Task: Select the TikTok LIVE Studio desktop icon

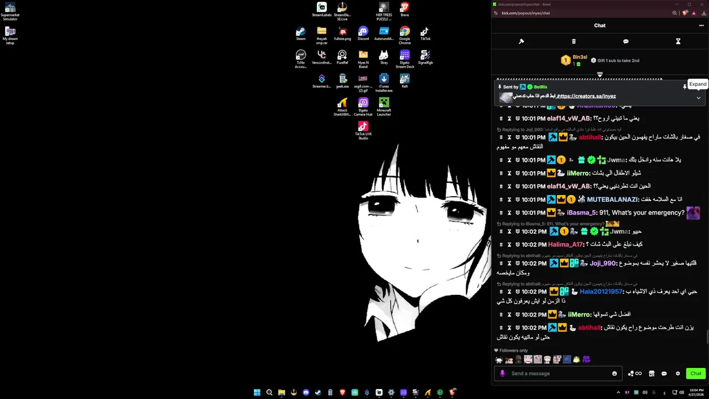Action: click(363, 131)
